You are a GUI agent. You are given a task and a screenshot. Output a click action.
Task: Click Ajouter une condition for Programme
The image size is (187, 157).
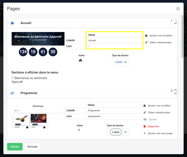click(159, 106)
